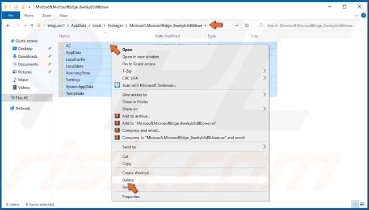
Task: Choose Compress and email
Action: pos(190,131)
